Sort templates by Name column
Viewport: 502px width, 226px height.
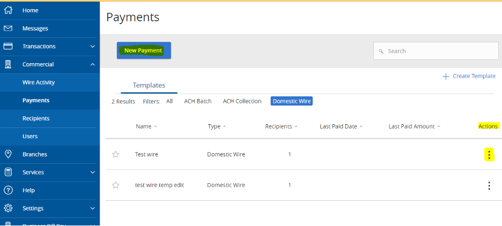click(x=144, y=126)
